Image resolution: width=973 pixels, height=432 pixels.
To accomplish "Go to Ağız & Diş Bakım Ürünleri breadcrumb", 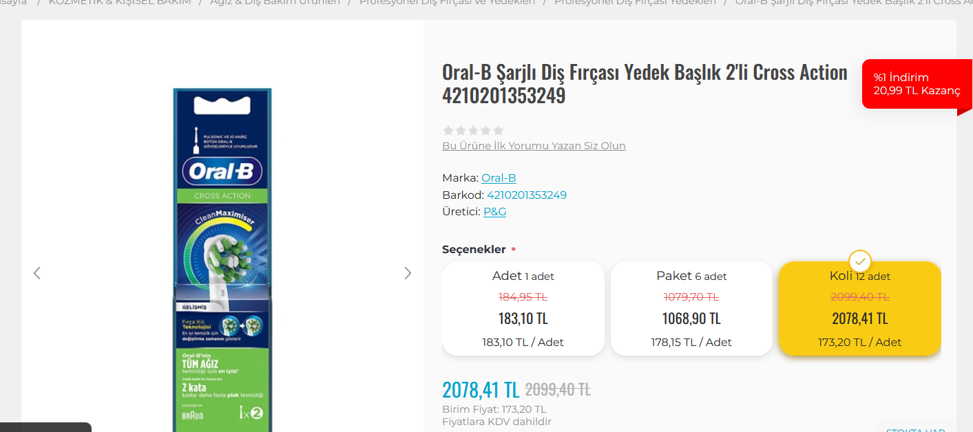I will click(275, 3).
